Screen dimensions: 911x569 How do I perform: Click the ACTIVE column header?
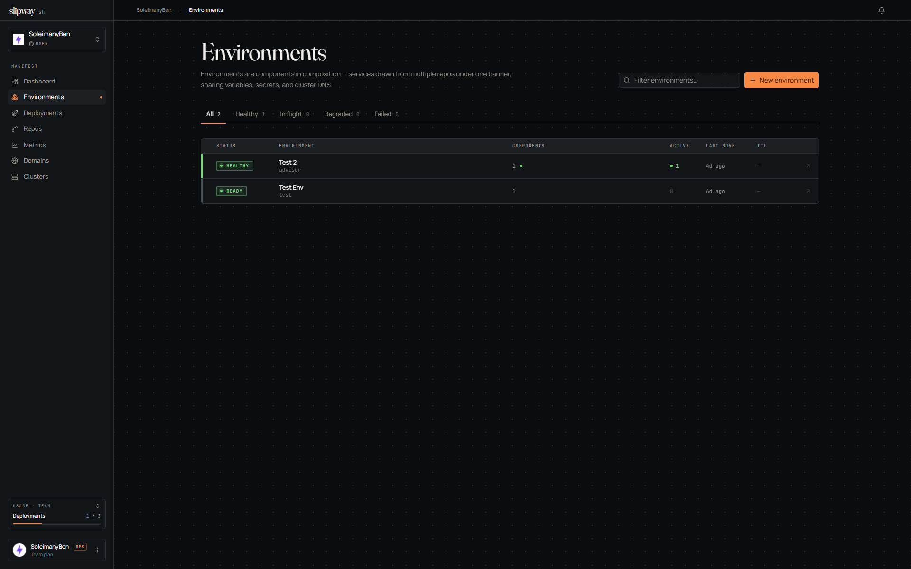(679, 146)
